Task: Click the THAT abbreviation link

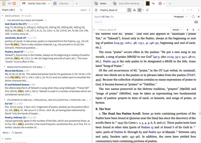Action: click(x=191, y=75)
